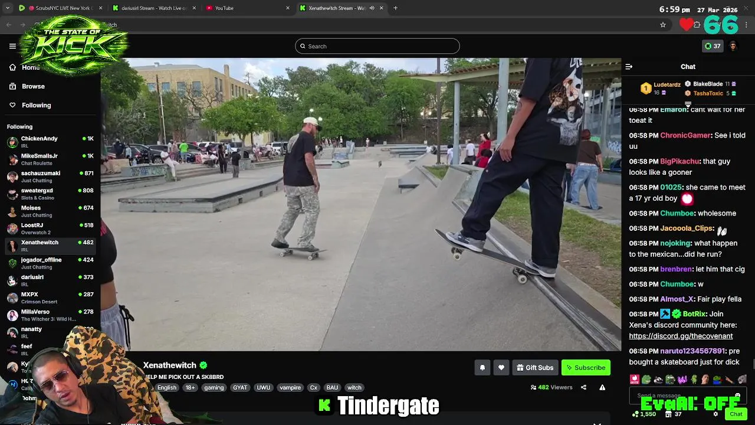Open the emoji picker in the message box

737,395
